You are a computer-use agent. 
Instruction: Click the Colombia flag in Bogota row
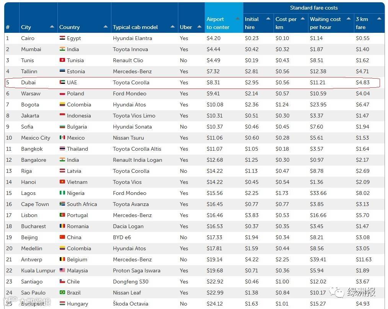coord(62,104)
